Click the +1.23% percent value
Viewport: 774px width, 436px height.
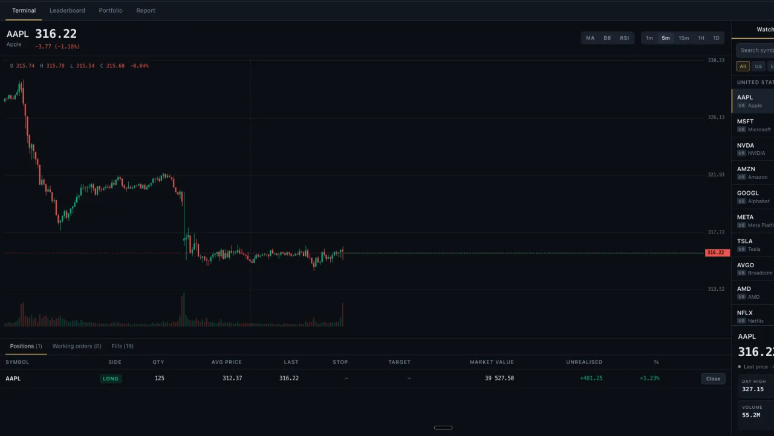tap(649, 379)
